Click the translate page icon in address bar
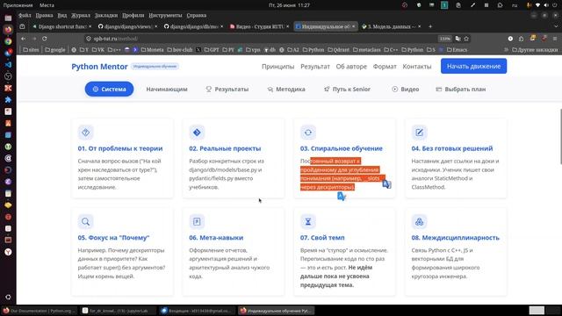This screenshot has width=562, height=316. coord(458,39)
